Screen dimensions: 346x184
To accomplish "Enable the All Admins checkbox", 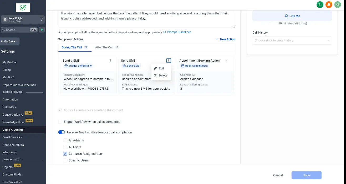I will coord(65,140).
